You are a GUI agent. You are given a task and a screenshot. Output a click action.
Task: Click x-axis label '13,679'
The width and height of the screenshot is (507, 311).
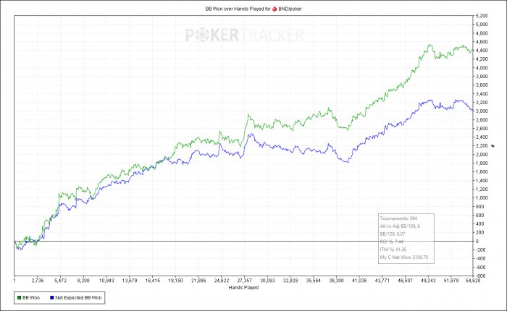(x=130, y=281)
